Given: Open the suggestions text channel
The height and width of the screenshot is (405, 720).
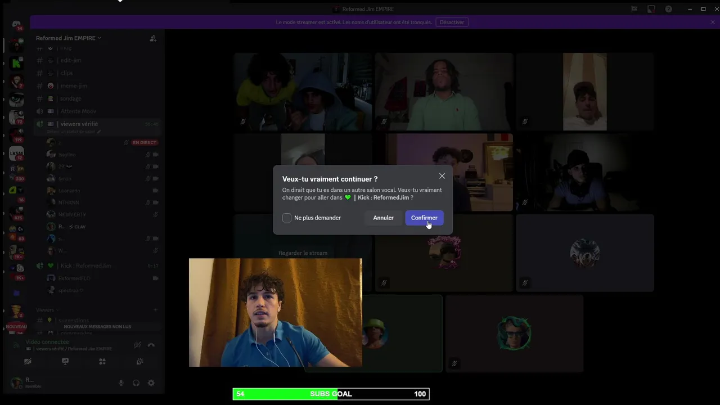Looking at the screenshot, I should pyautogui.click(x=98, y=320).
